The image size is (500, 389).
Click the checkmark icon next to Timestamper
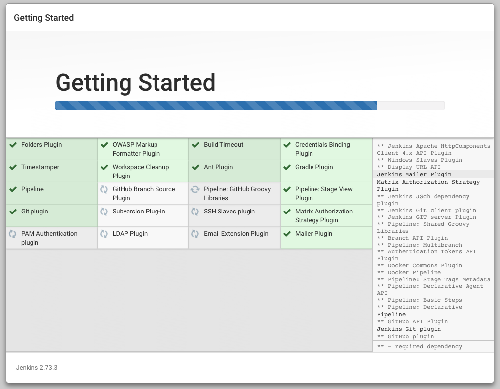[x=13, y=167]
